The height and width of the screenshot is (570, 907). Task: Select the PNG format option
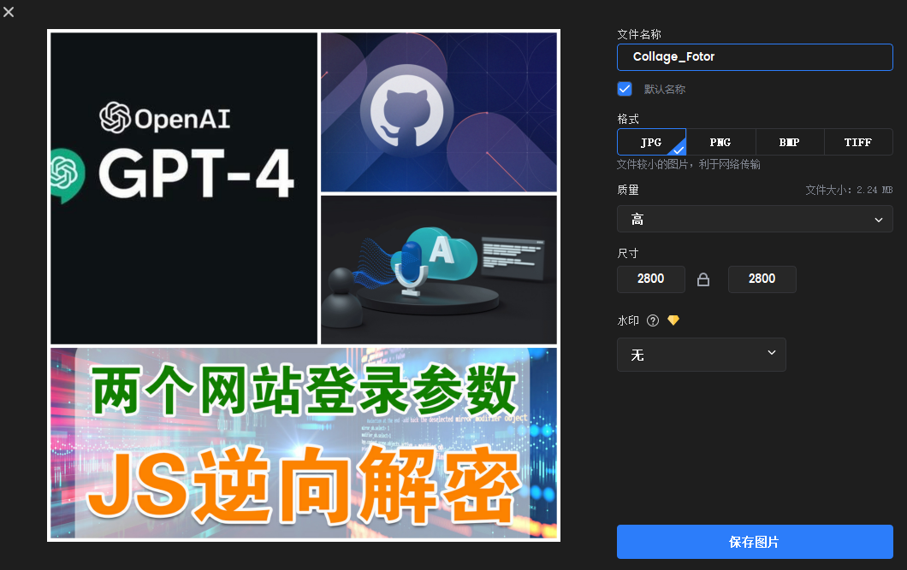point(720,142)
